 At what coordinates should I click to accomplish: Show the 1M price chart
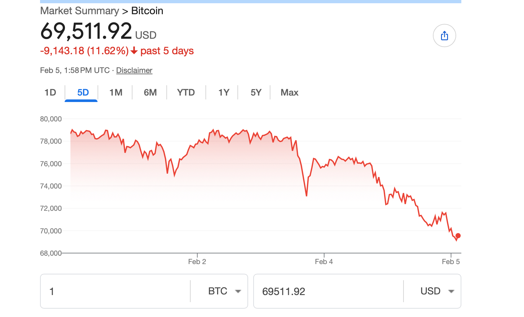(116, 93)
